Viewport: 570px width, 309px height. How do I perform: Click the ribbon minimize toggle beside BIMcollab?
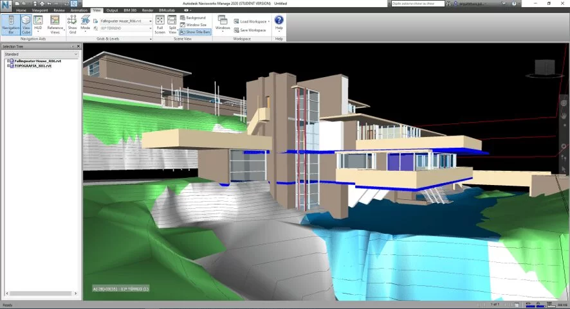point(187,10)
